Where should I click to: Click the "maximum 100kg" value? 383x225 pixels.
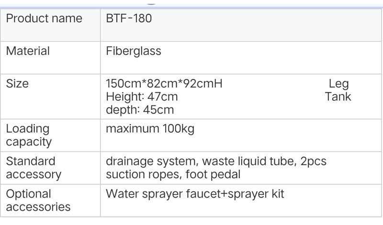(x=150, y=129)
